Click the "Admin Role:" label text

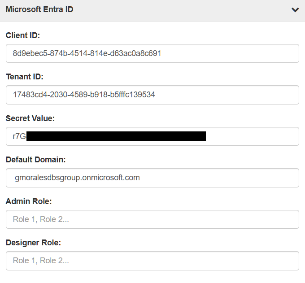(29, 201)
